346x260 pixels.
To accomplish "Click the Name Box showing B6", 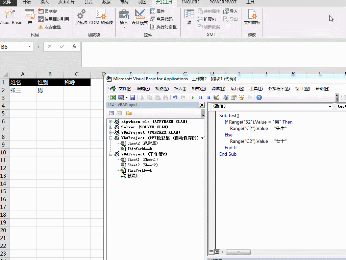I will 13,47.
